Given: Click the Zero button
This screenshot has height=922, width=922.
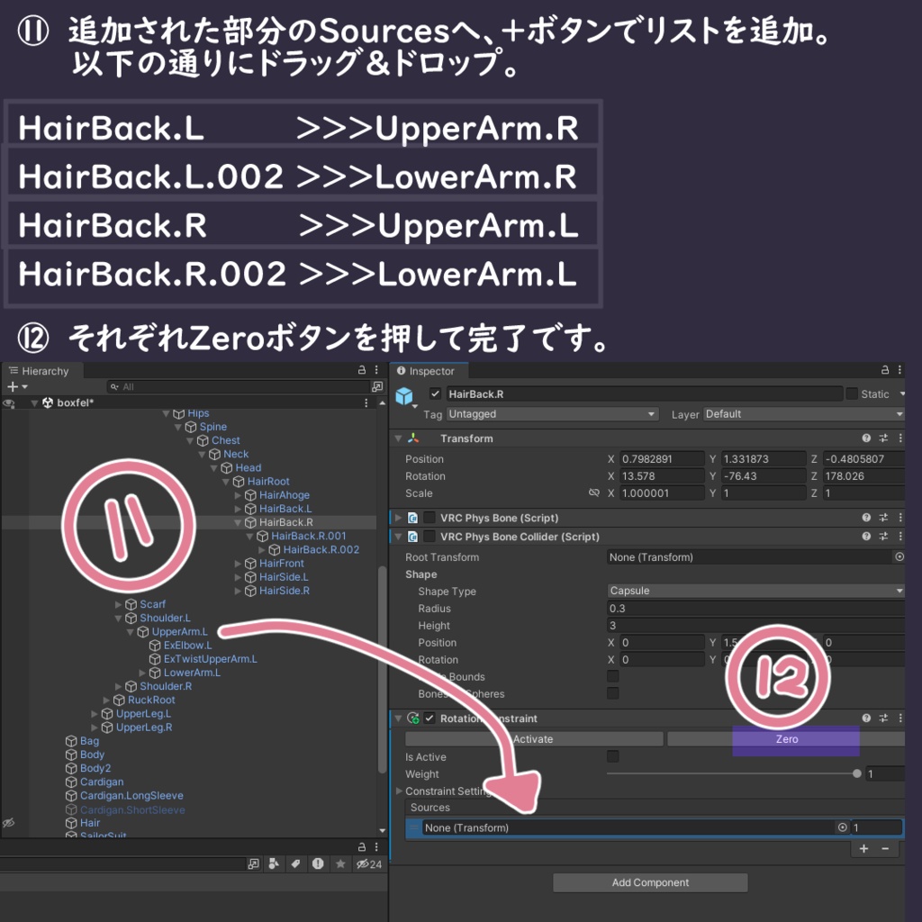Looking at the screenshot, I should click(x=786, y=739).
